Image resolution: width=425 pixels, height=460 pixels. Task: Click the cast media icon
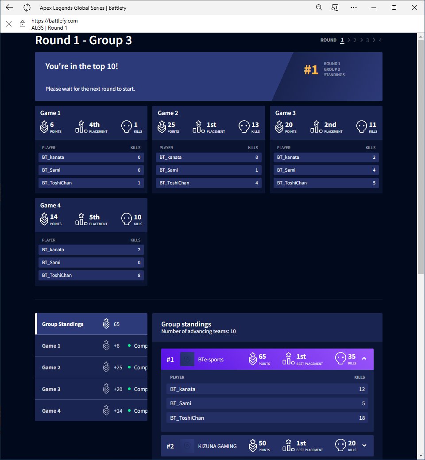coord(335,8)
